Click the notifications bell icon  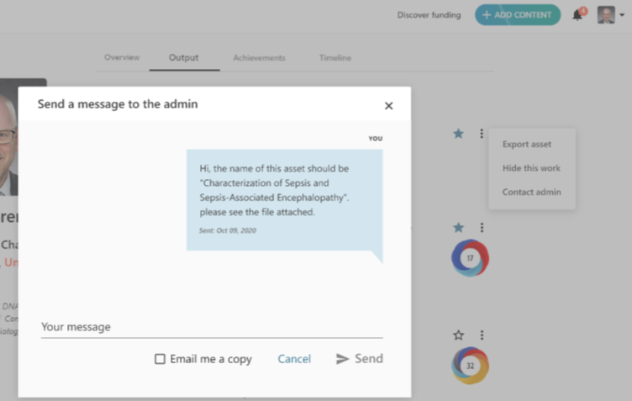tap(577, 15)
